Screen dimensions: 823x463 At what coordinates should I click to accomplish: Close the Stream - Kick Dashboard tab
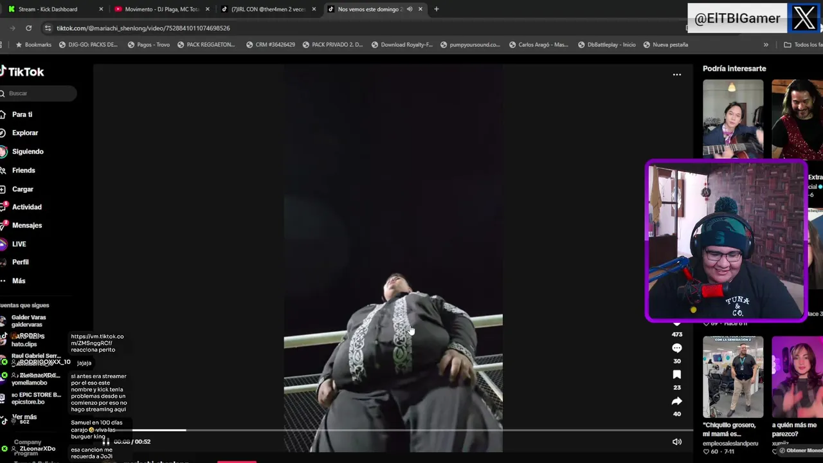coord(101,9)
